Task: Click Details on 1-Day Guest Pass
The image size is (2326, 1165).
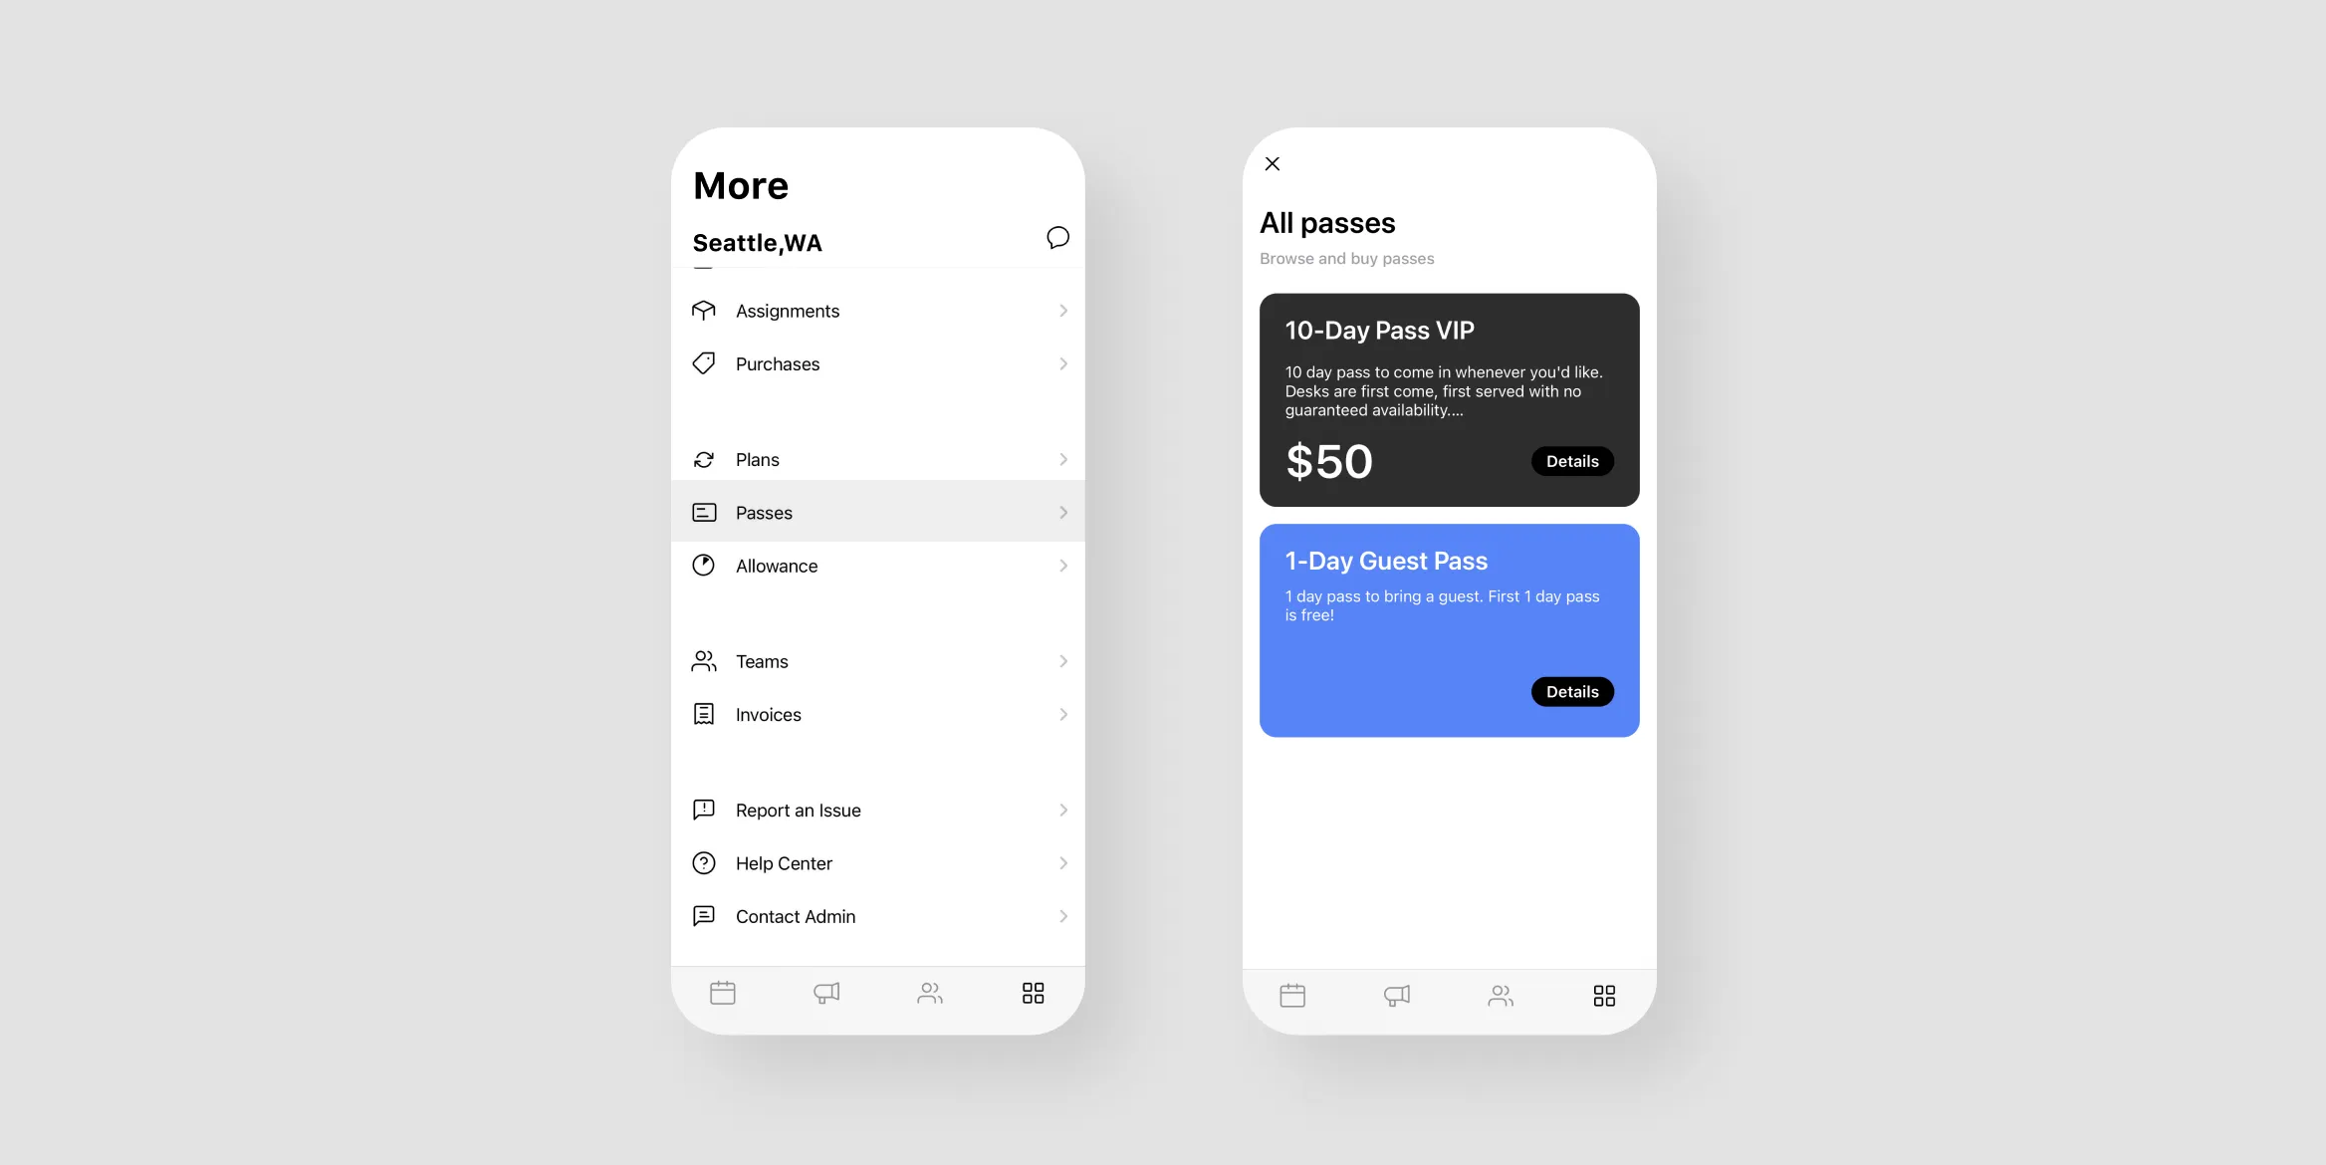Action: pyautogui.click(x=1571, y=691)
